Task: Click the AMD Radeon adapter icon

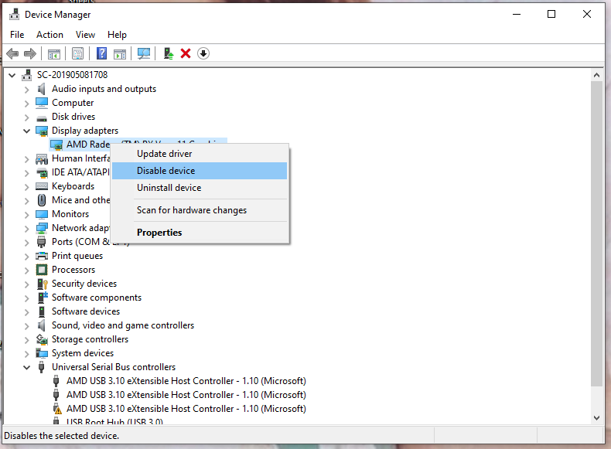Action: coord(56,145)
